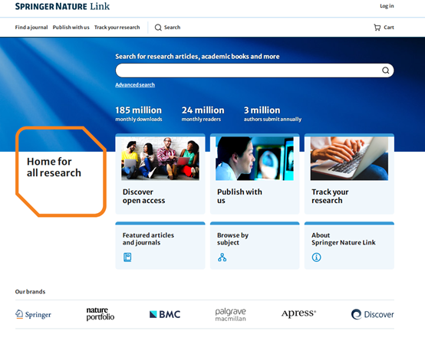Open the laptop image on Track your research card
Viewport: 425px width, 341px height.
pyautogui.click(x=349, y=159)
